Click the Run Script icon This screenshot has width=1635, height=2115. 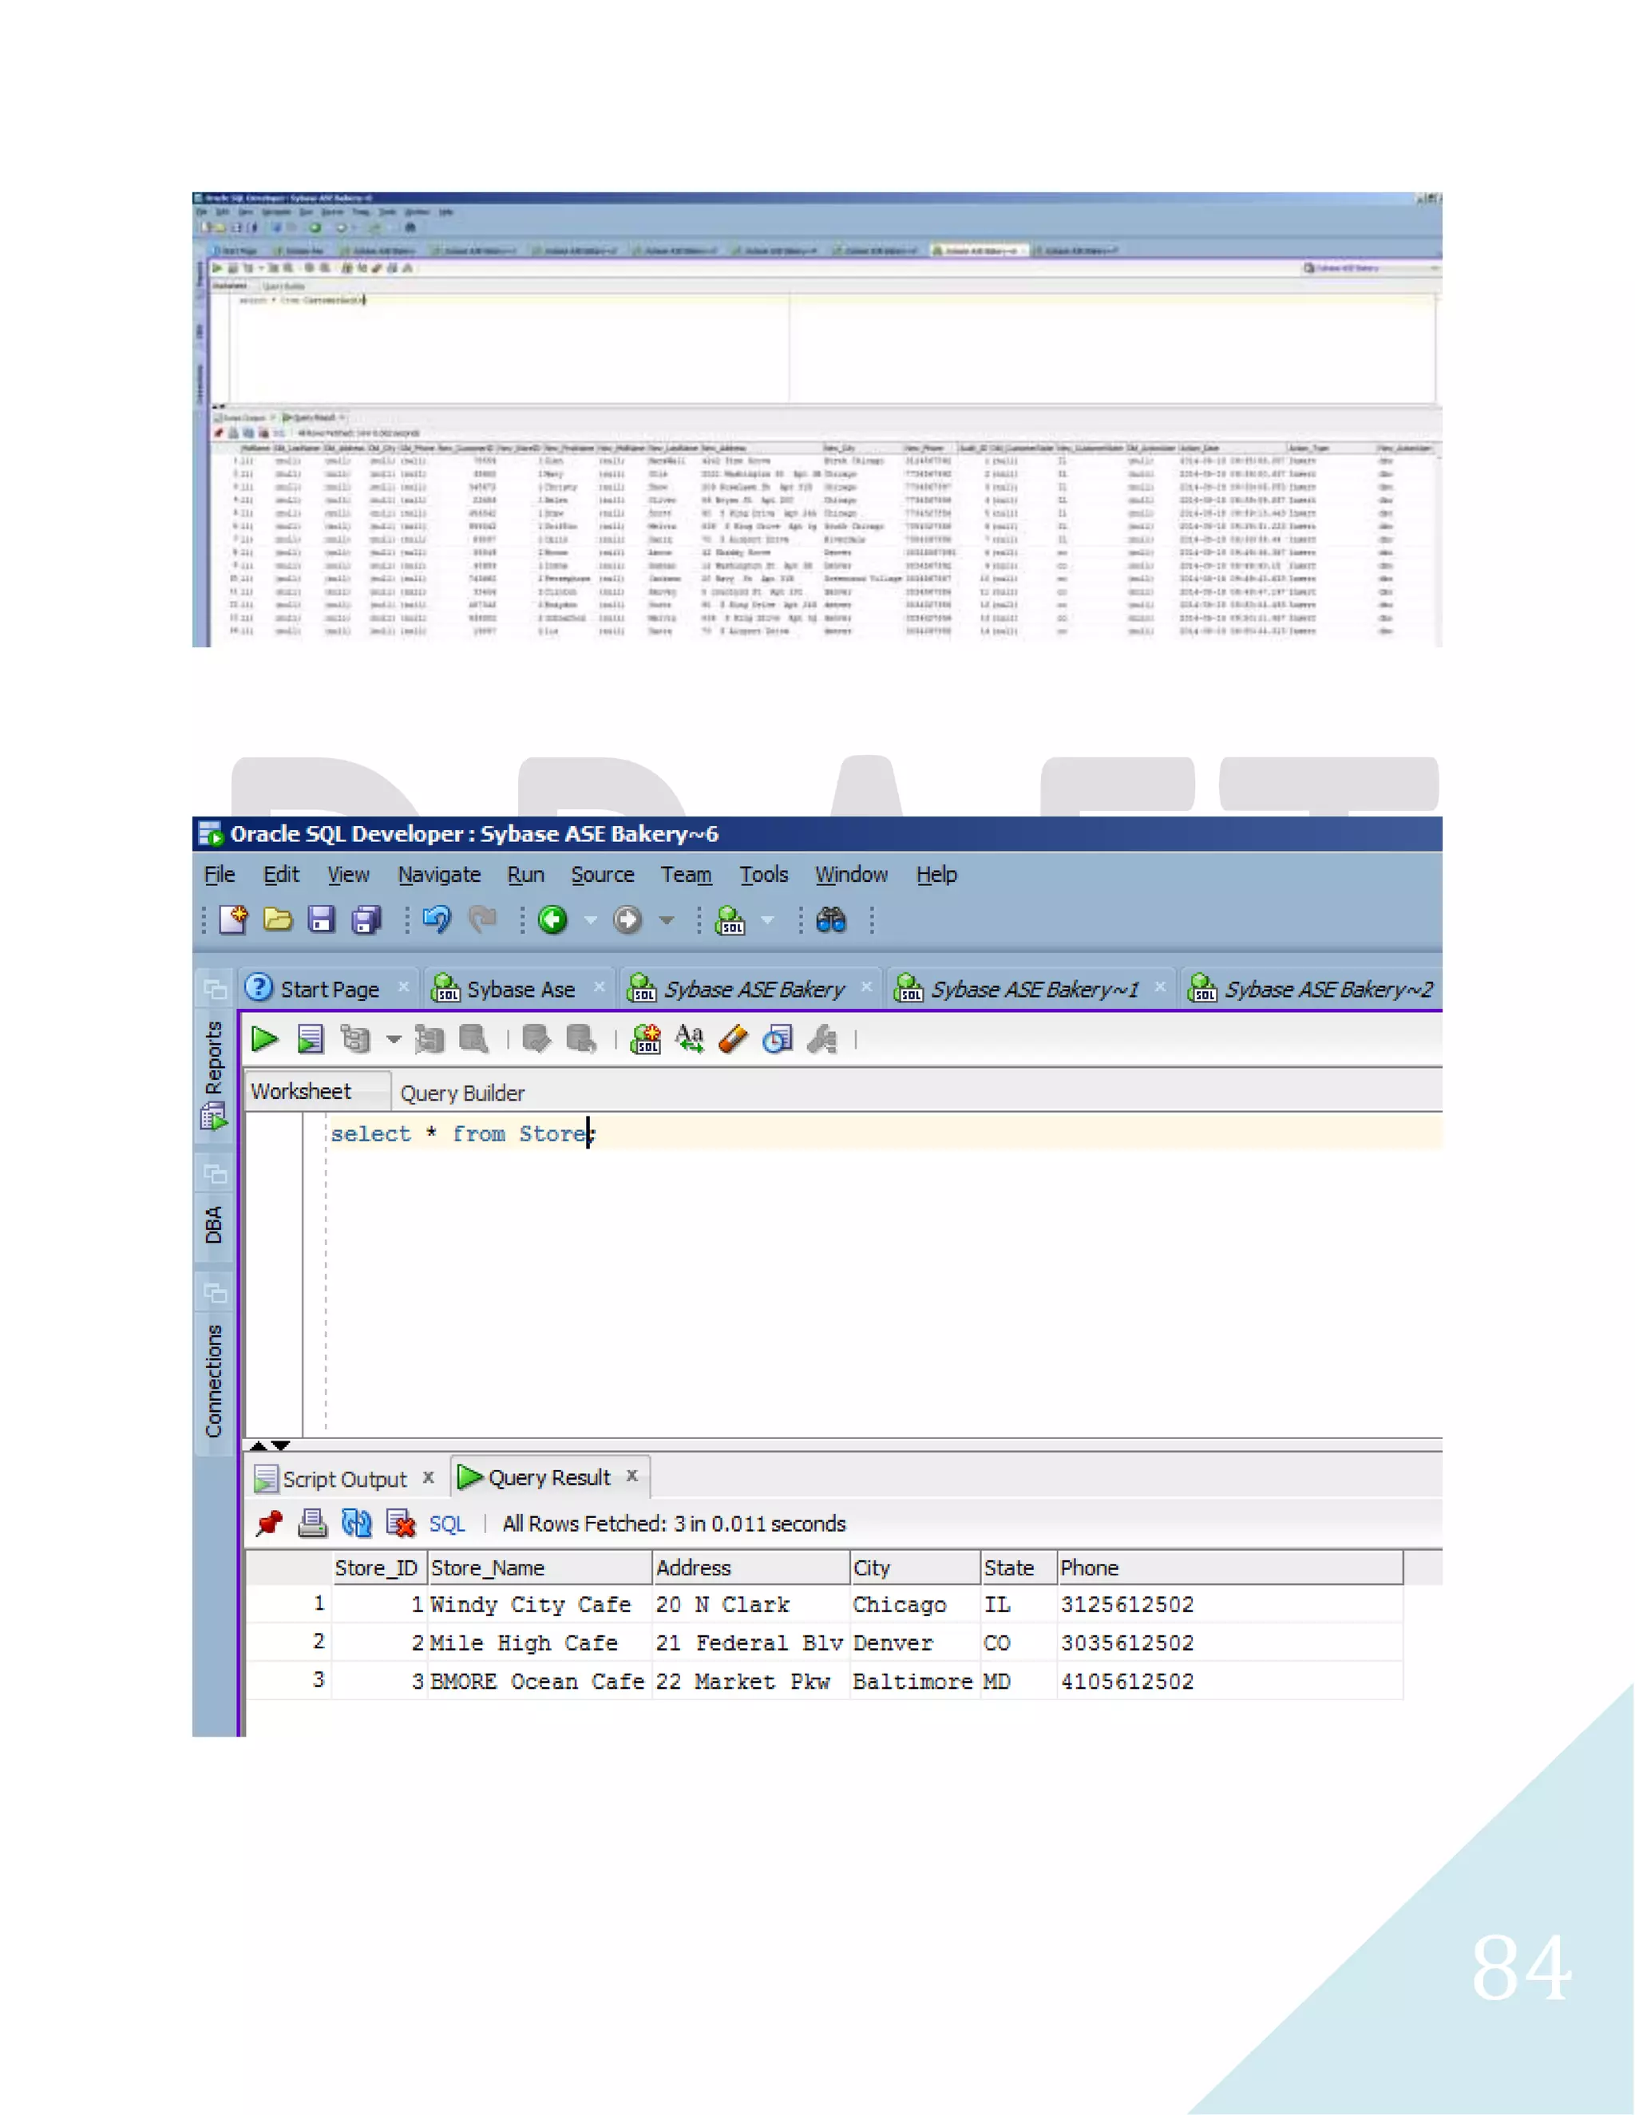[x=310, y=1039]
